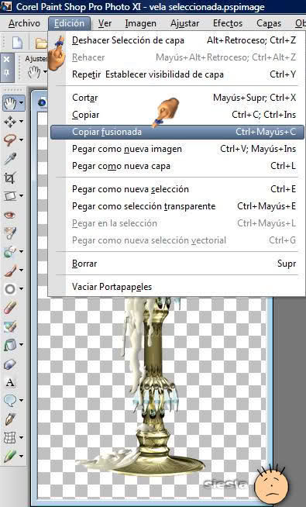Choose Pegar como nueva imagen

coord(177,149)
